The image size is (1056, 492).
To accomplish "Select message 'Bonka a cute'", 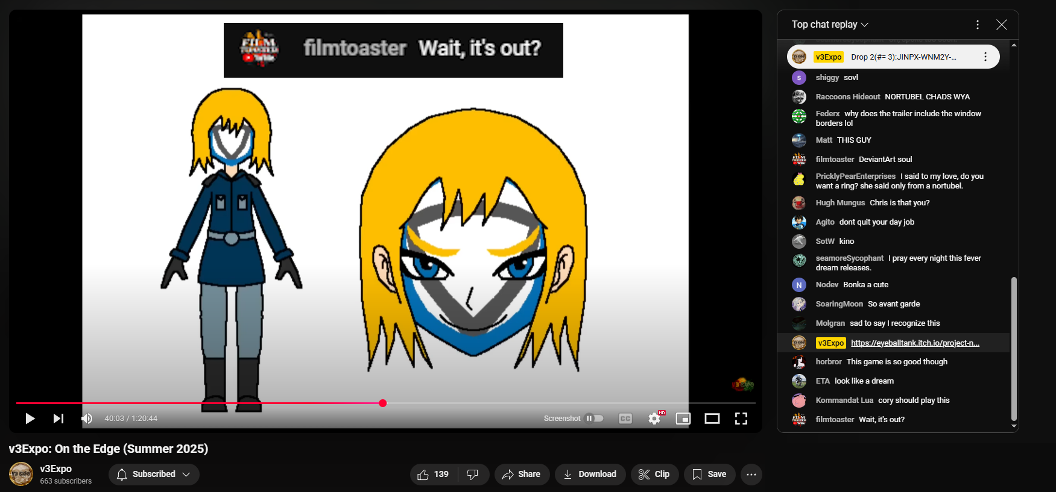I will point(865,285).
